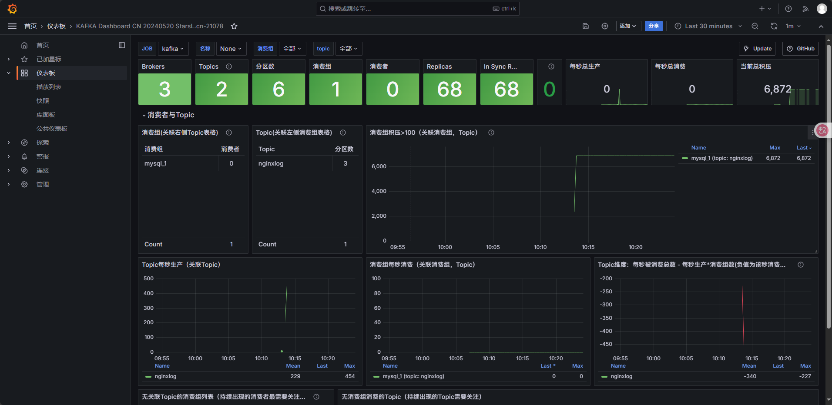Screen dimensions: 832x405
Task: Show info for 消费组积压>100 panel
Action: [491, 133]
